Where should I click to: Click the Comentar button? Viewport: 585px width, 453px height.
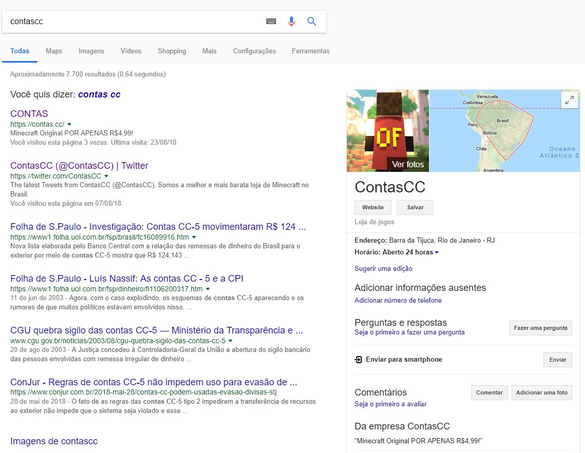[490, 392]
